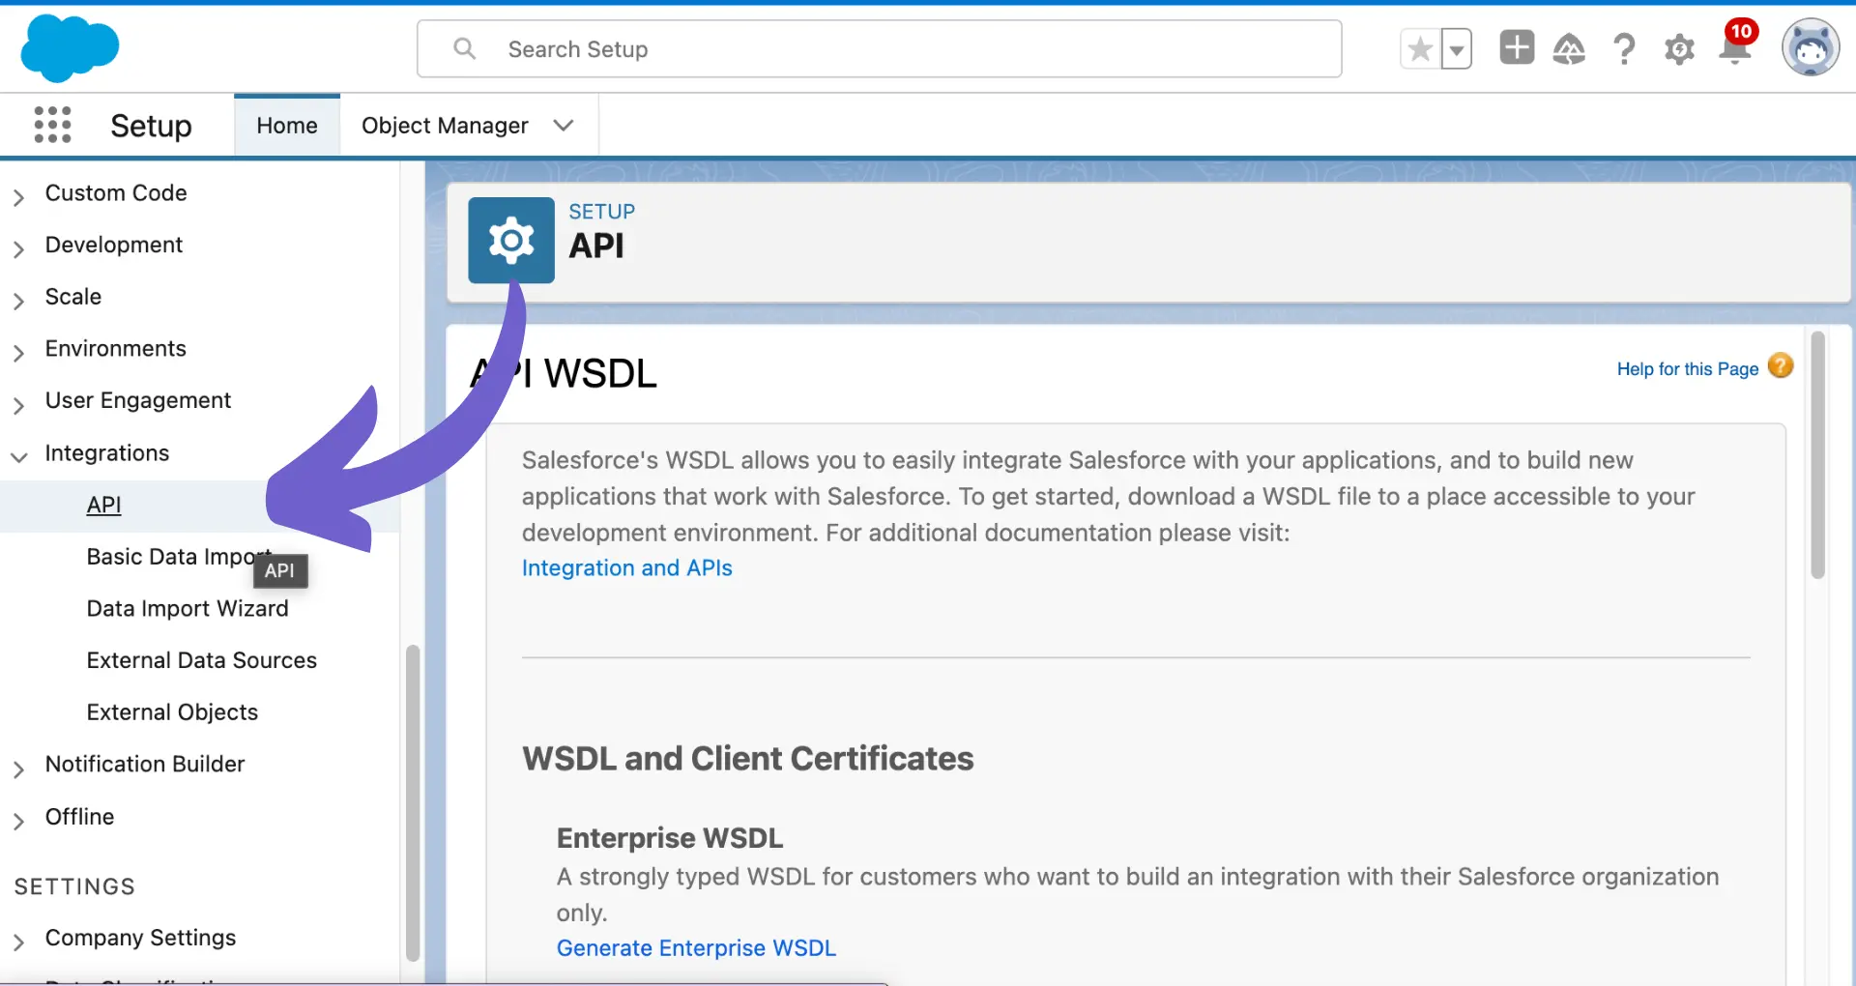Open the Integration and APIs link

click(x=627, y=568)
